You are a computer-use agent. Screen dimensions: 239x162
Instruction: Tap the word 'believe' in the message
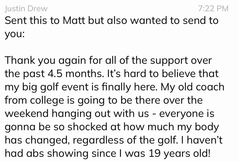click(x=178, y=74)
